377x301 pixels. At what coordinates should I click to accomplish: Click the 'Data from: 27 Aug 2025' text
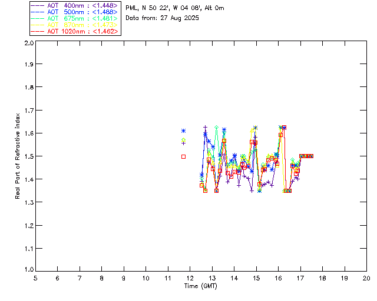pos(162,18)
